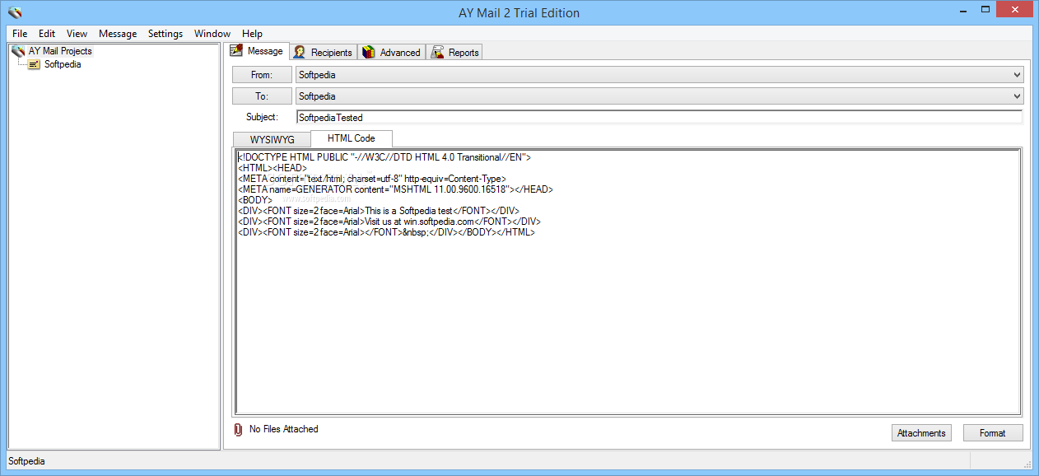Select AY Mail Projects tree root
Viewport: 1039px width, 476px height.
(x=60, y=51)
